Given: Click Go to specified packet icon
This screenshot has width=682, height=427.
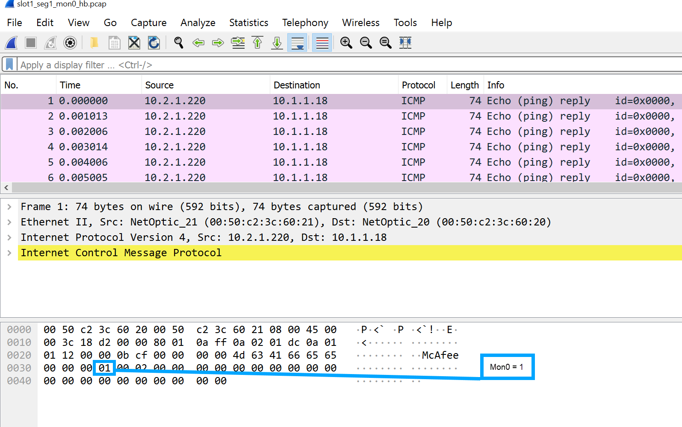Looking at the screenshot, I should click(238, 43).
